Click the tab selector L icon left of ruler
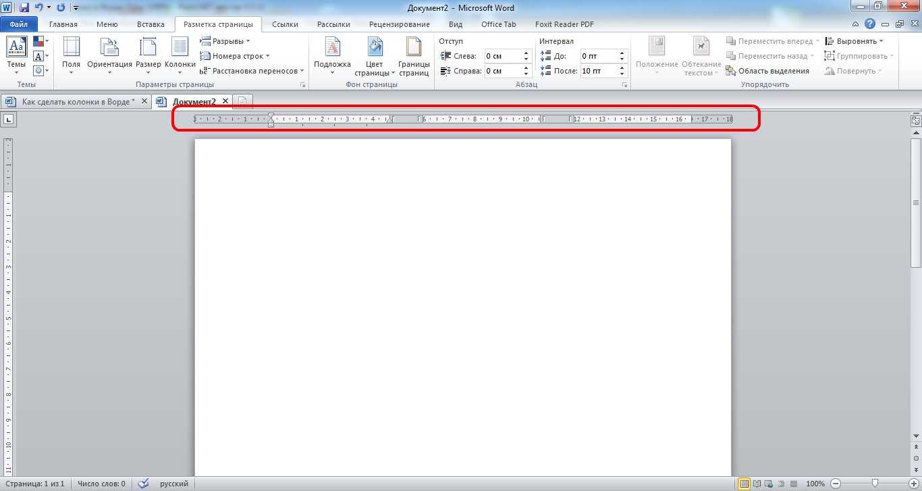 point(9,119)
